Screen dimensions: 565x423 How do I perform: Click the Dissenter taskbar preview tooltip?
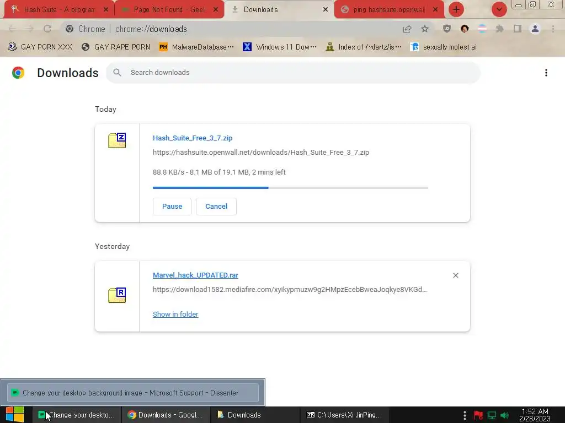133,393
